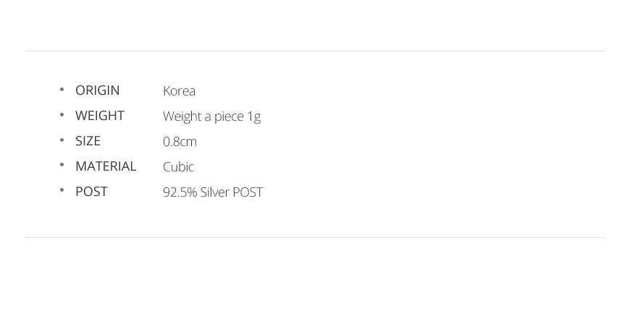Click the bottom horizontal divider line

315,237
